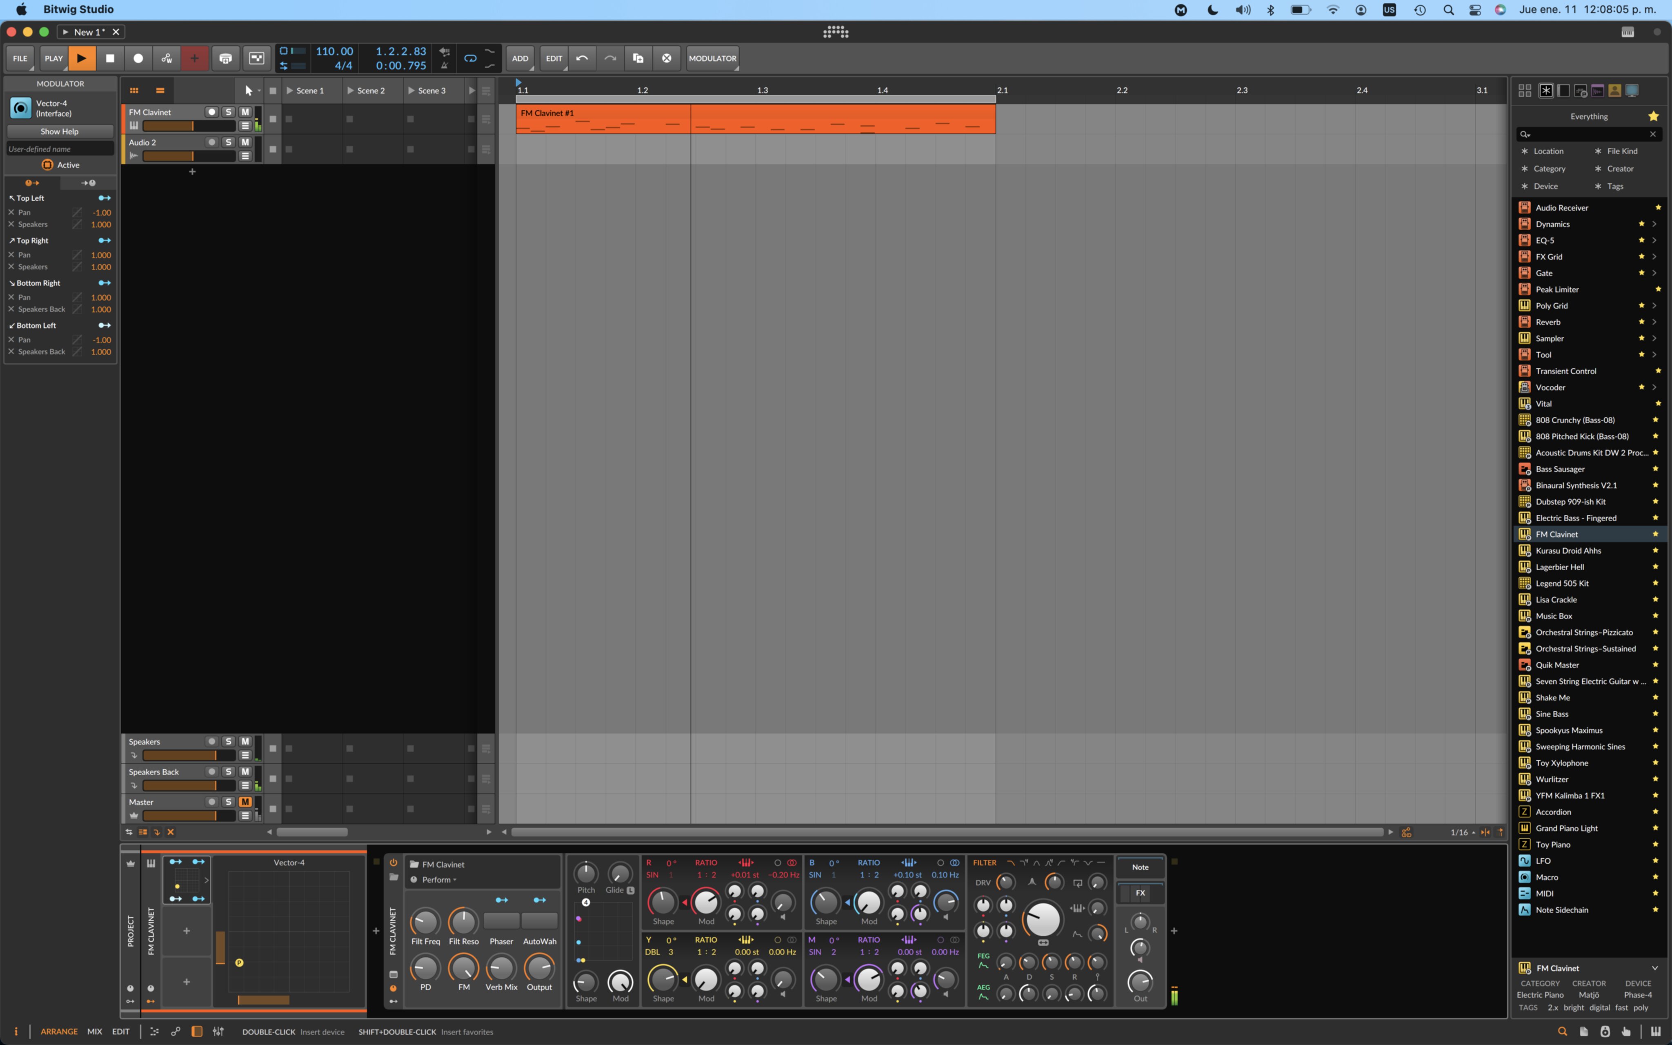The width and height of the screenshot is (1672, 1045).
Task: Click the Stop transport button
Action: 110,58
